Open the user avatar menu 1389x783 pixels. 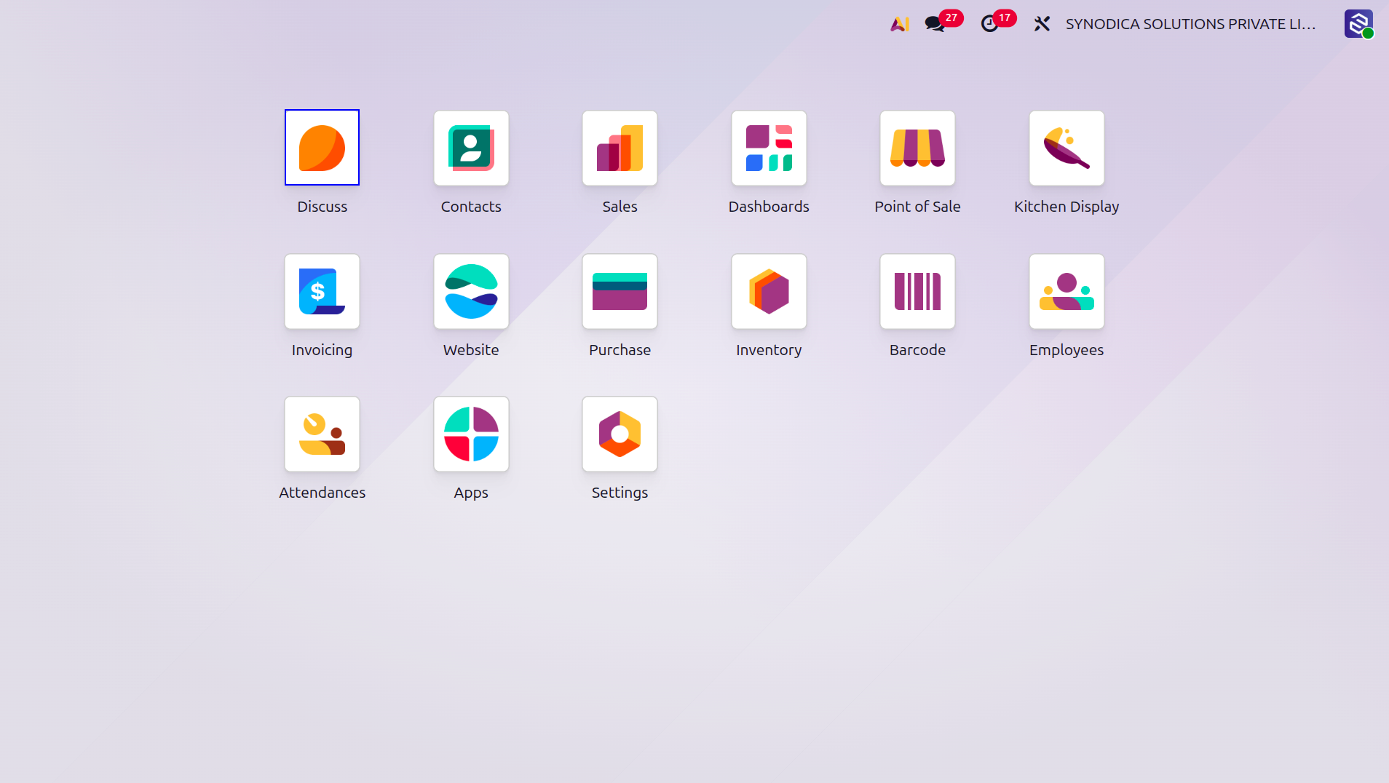coord(1358,24)
